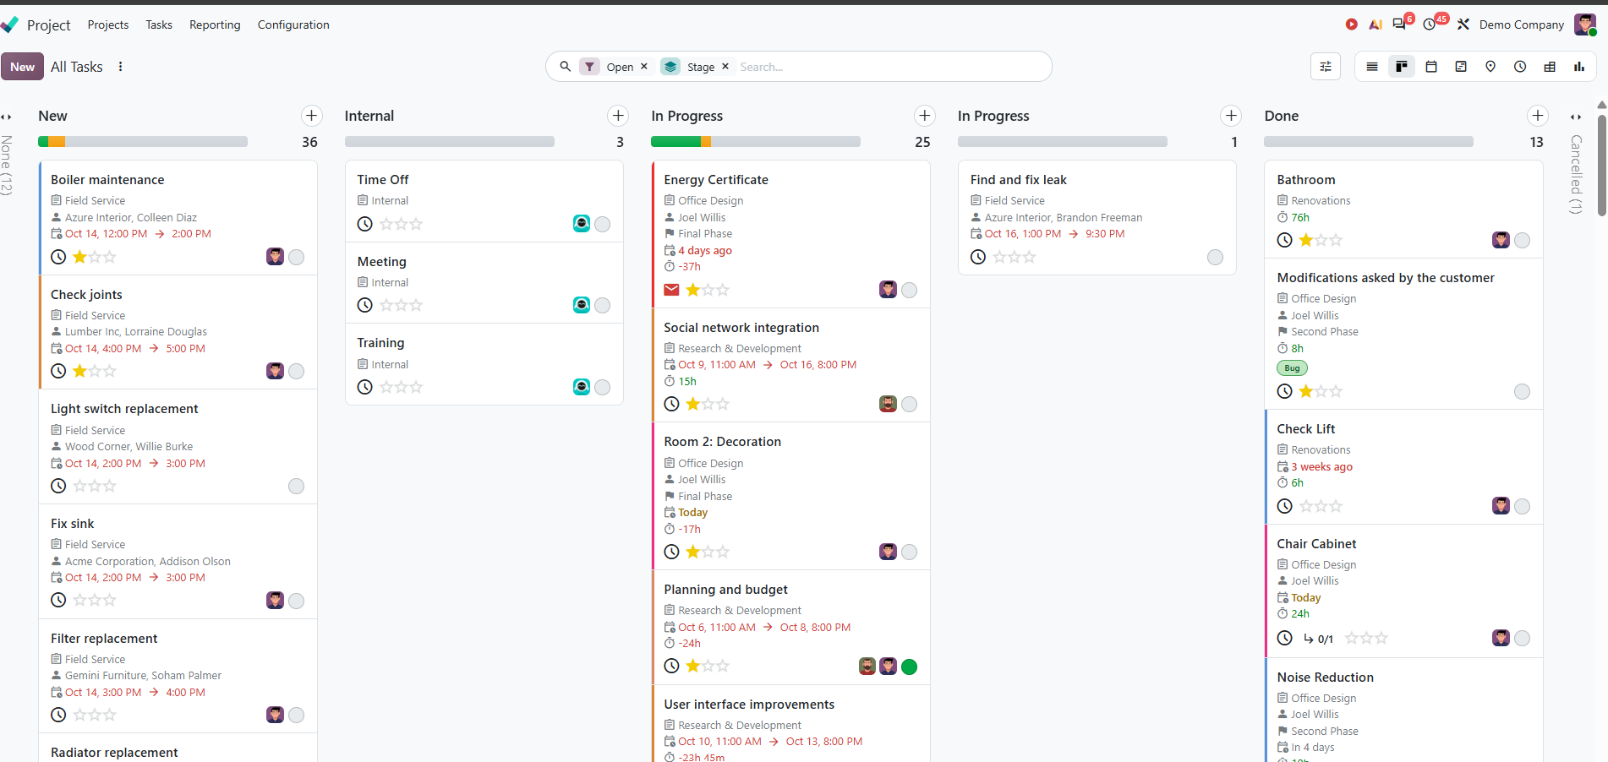This screenshot has height=762, width=1608.
Task: Switch to Calendar view
Action: pyautogui.click(x=1431, y=67)
